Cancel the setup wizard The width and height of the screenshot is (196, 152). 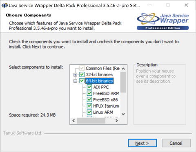(x=176, y=143)
